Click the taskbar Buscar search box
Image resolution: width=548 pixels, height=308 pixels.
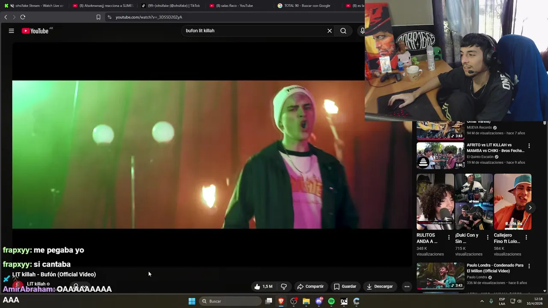231,301
